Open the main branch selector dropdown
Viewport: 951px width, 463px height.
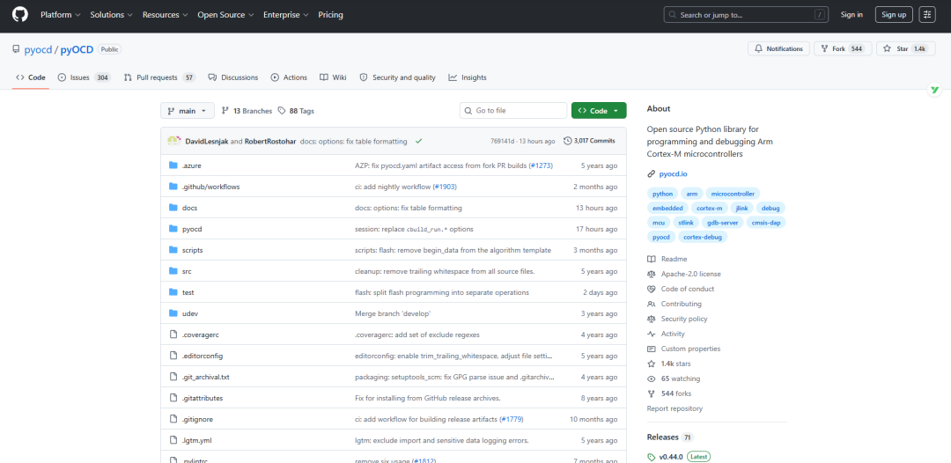tap(188, 111)
